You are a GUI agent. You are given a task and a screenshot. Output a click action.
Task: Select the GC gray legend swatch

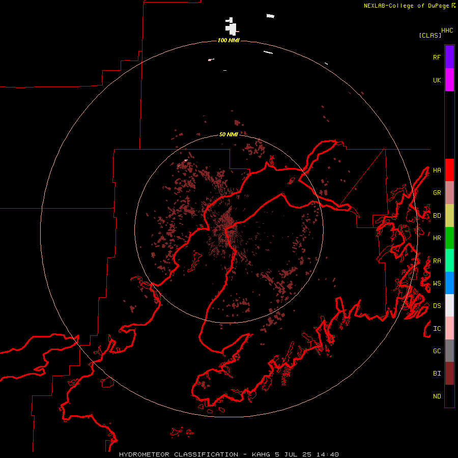449,351
